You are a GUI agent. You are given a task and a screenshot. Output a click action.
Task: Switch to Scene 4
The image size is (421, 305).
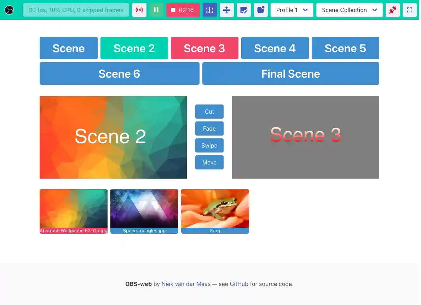(275, 48)
